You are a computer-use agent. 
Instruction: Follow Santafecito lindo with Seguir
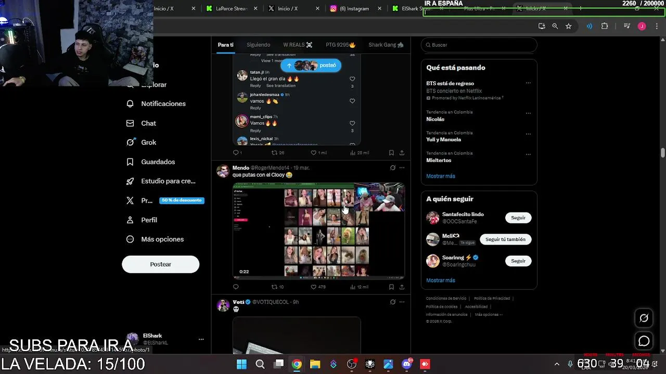(x=518, y=218)
